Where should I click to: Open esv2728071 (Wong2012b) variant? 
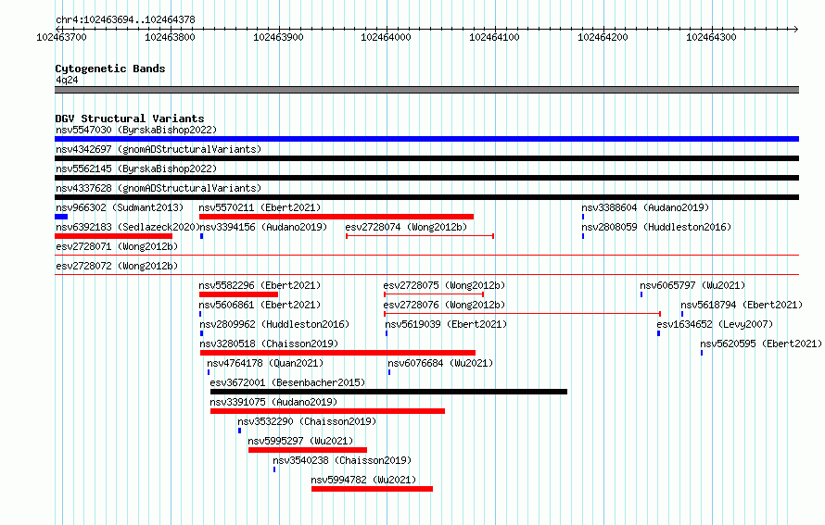click(117, 246)
